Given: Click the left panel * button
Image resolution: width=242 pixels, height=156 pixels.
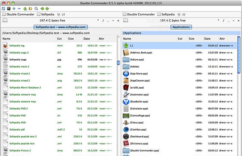Looking at the screenshot, I should [98, 21].
